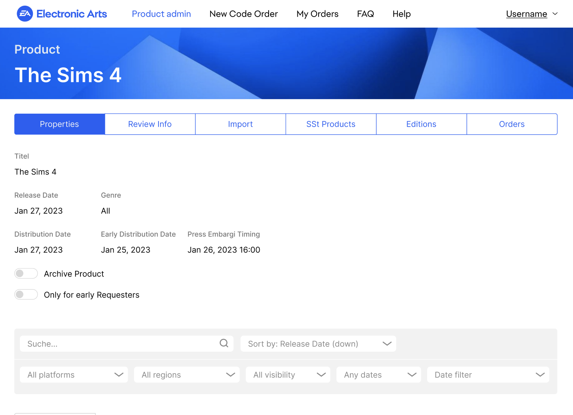
Task: Open the Any dates dropdown
Action: pyautogui.click(x=378, y=374)
